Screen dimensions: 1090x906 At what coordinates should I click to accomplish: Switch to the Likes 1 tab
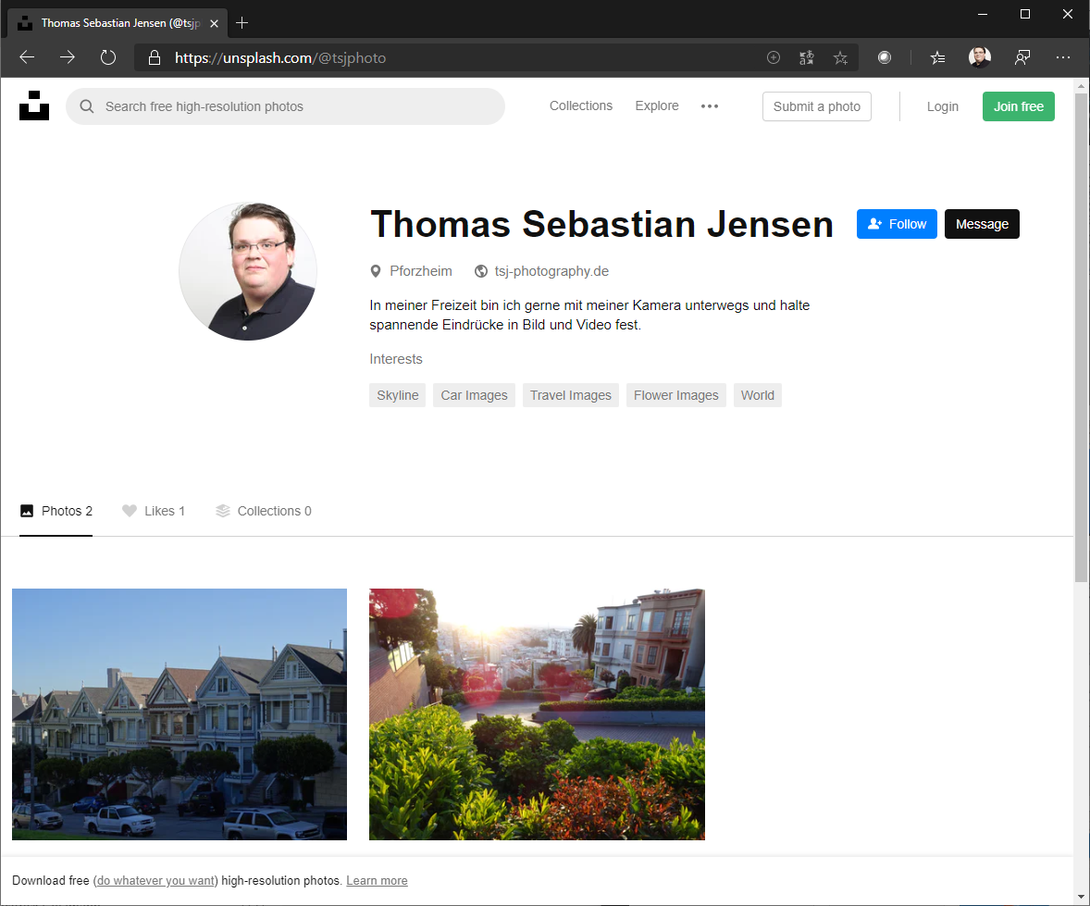[154, 511]
